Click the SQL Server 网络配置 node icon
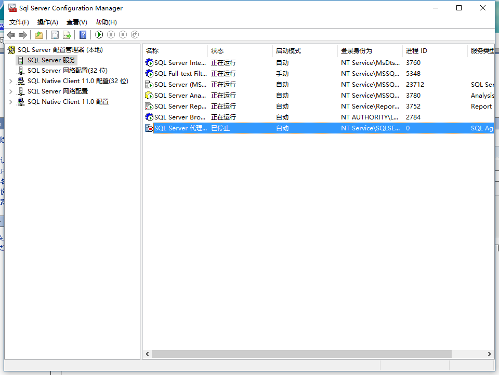This screenshot has width=499, height=375. click(x=21, y=91)
